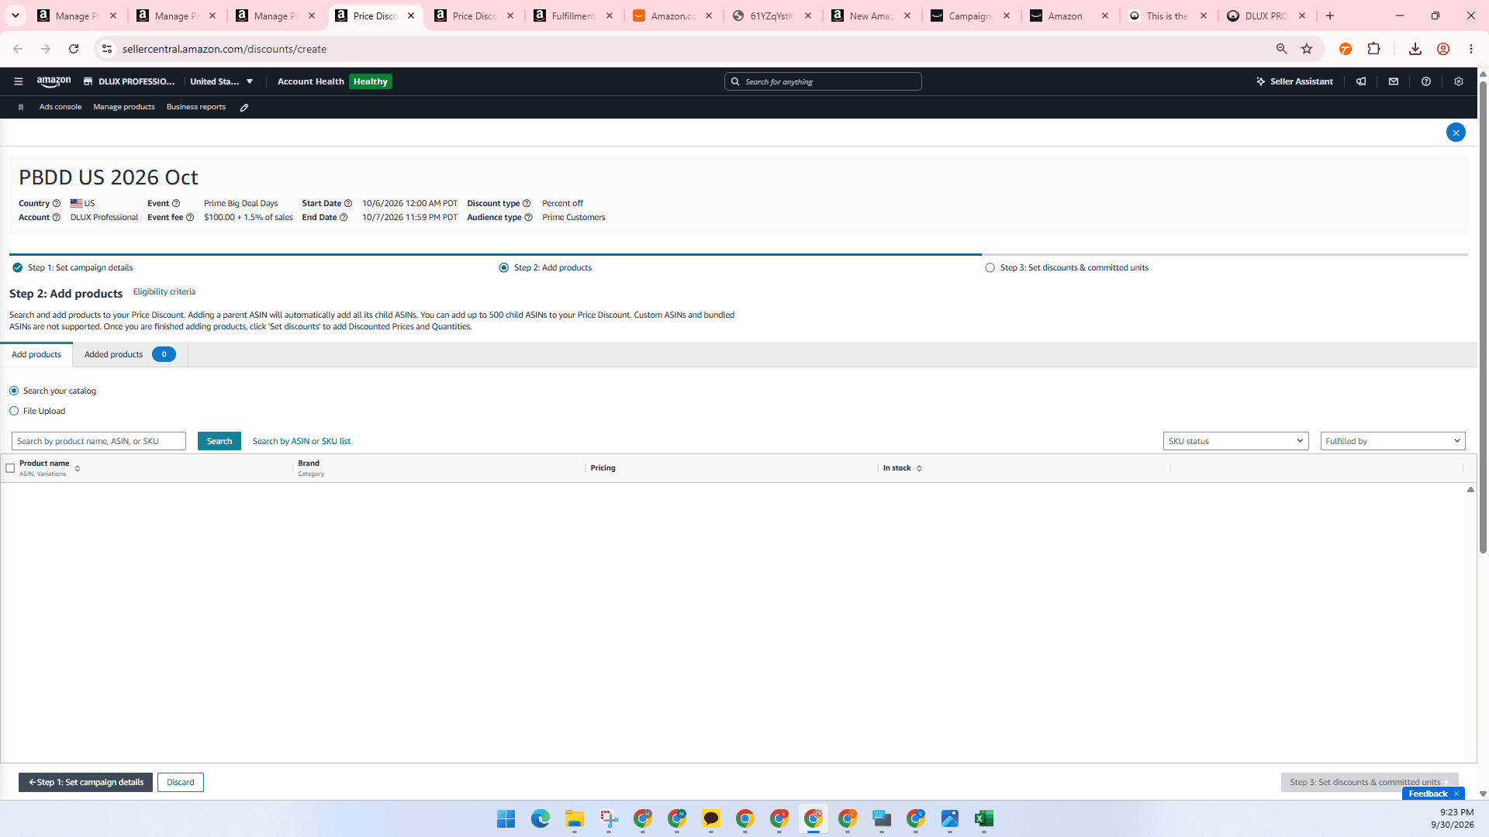The width and height of the screenshot is (1489, 837).
Task: Select the Search your catalog radio button
Action: pyautogui.click(x=14, y=391)
